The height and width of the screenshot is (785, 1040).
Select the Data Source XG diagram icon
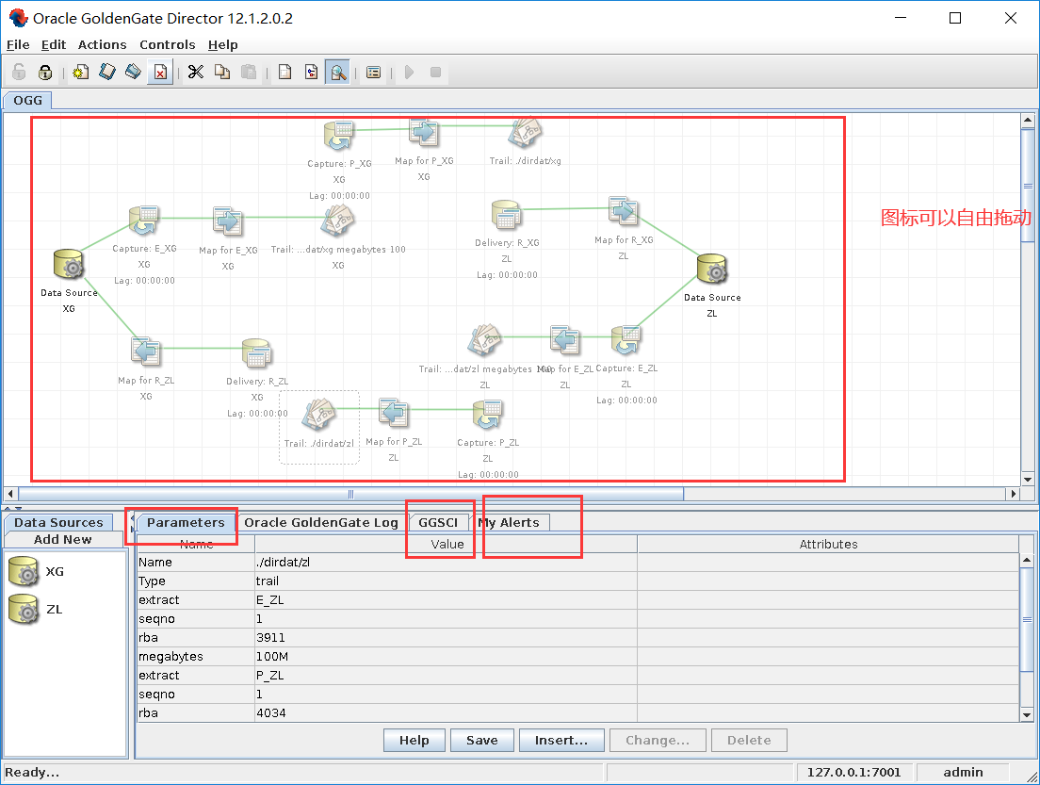(x=69, y=264)
